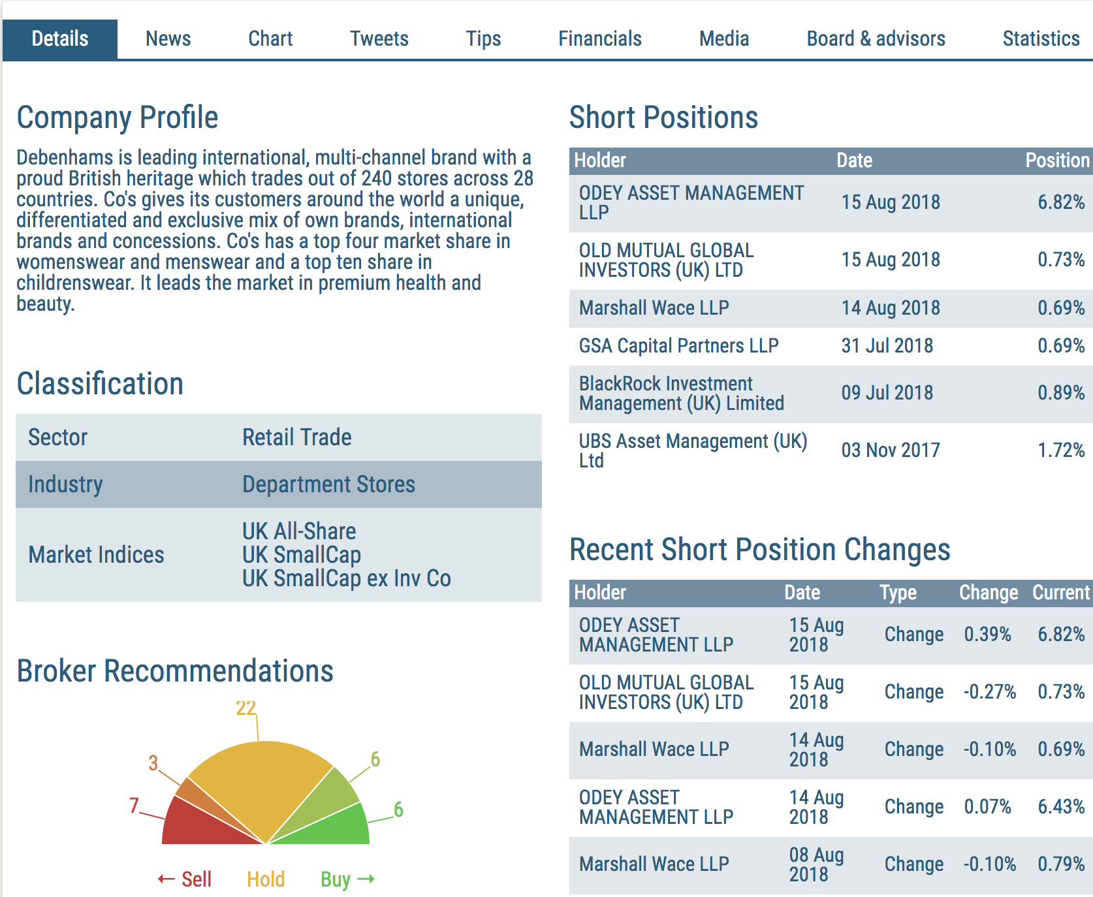
Task: Select the Department Stores industry row
Action: [x=279, y=484]
